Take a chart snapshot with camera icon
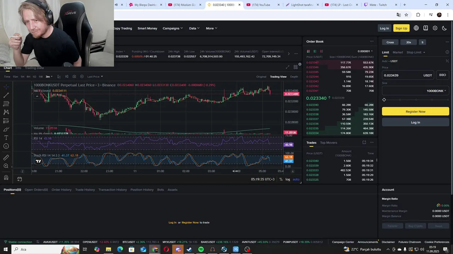The image size is (453, 254). click(x=74, y=77)
